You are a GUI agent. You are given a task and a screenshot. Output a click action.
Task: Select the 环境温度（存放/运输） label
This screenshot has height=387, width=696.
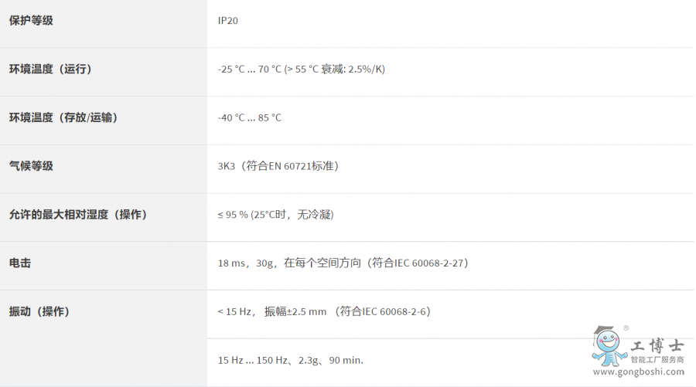click(63, 118)
